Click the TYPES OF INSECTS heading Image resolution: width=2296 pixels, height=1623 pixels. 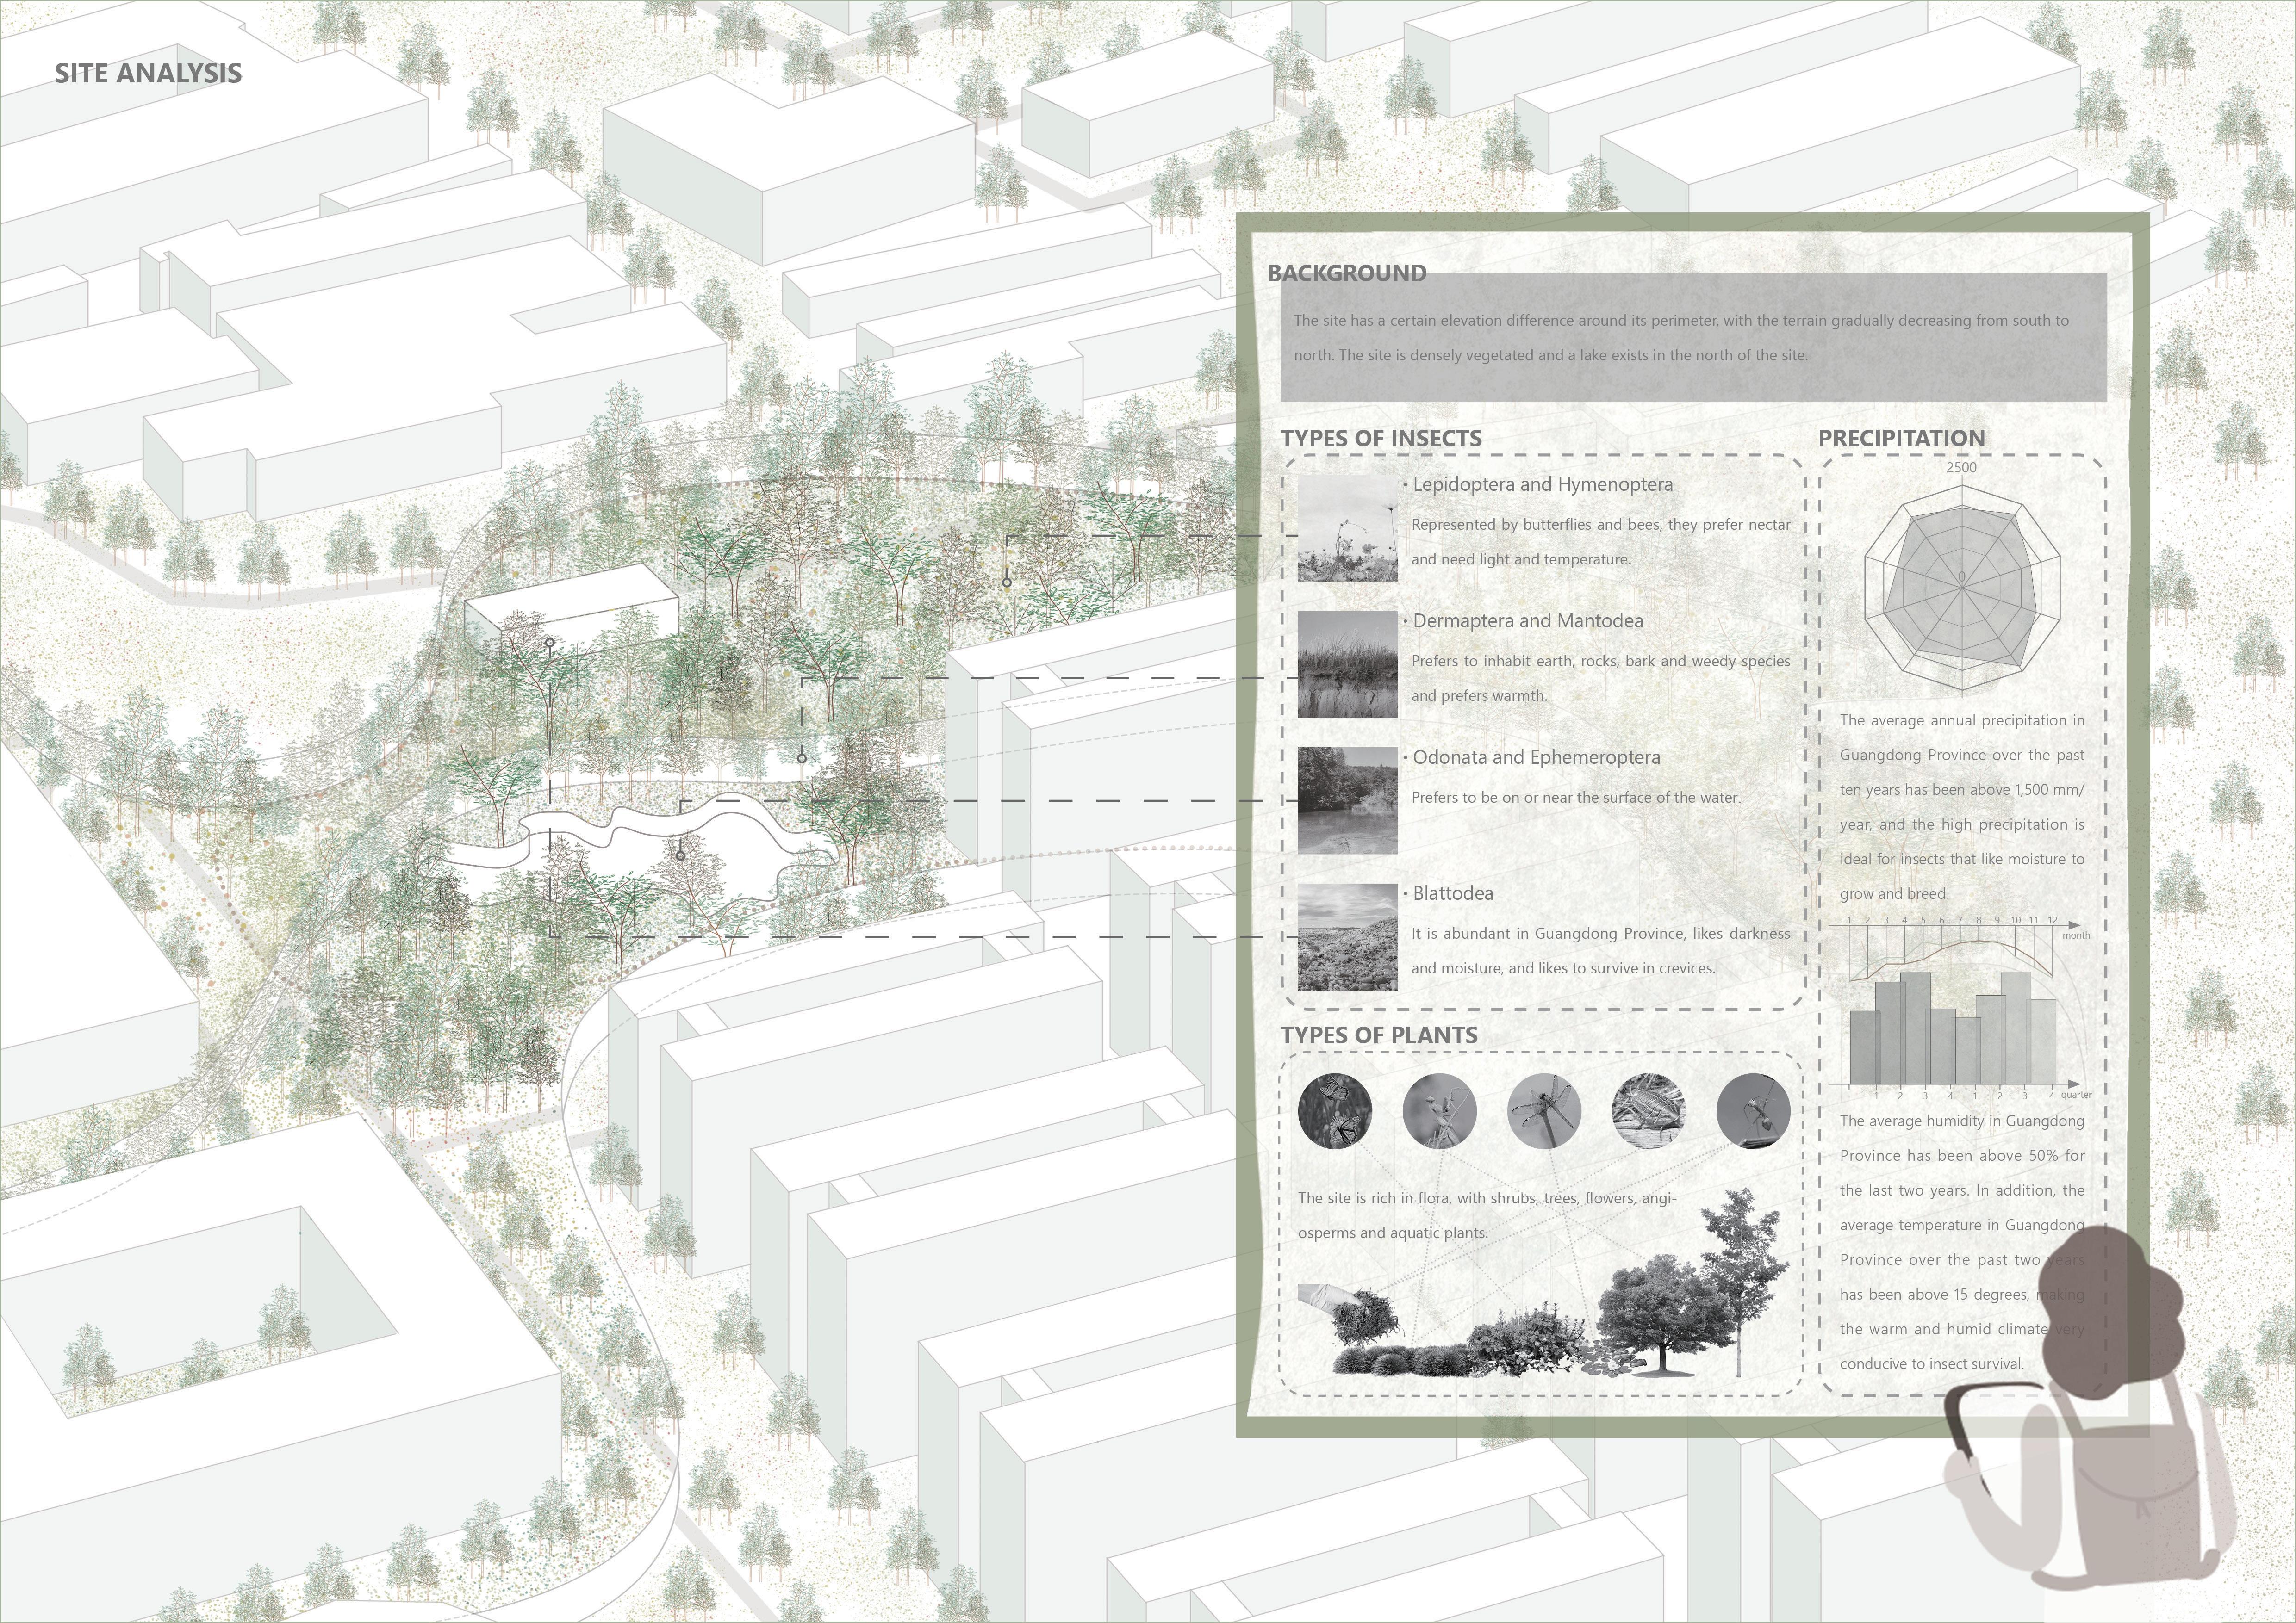click(x=1381, y=438)
